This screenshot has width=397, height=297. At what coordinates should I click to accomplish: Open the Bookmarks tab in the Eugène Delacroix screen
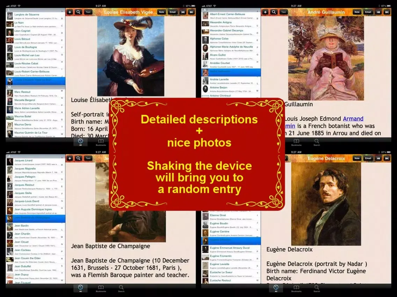pyautogui.click(x=296, y=288)
